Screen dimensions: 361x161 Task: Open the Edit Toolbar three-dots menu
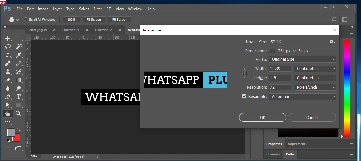point(8,122)
